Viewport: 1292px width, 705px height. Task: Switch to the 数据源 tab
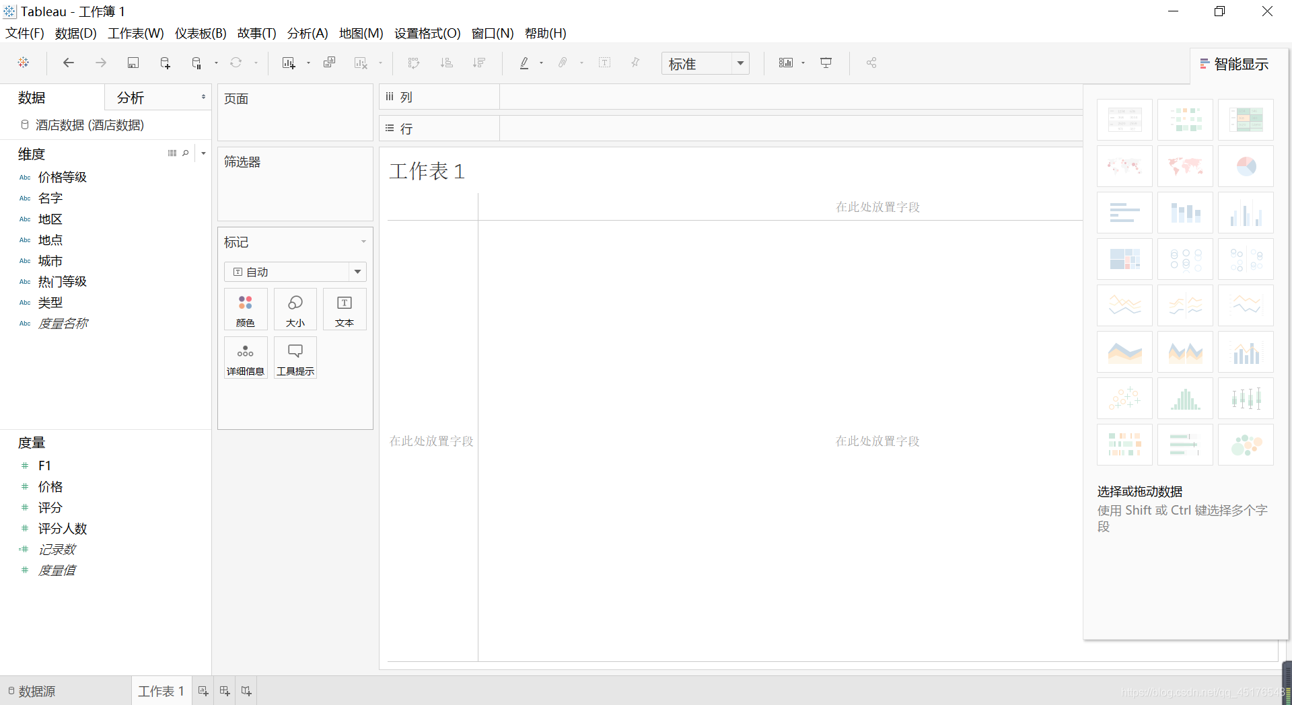click(36, 691)
